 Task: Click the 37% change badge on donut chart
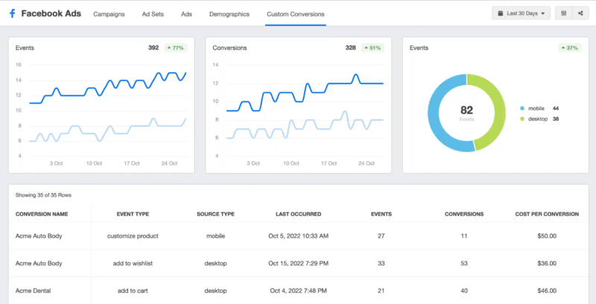[569, 48]
